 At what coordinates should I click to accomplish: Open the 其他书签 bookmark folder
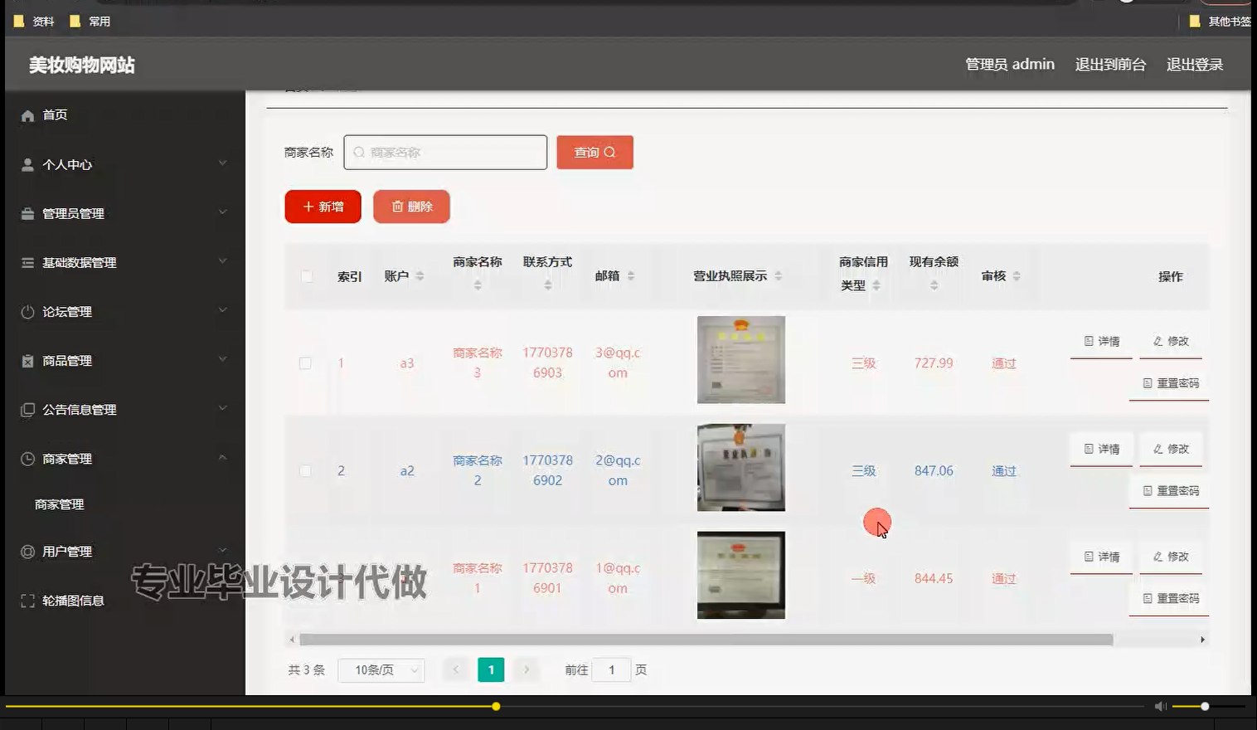pos(1221,22)
